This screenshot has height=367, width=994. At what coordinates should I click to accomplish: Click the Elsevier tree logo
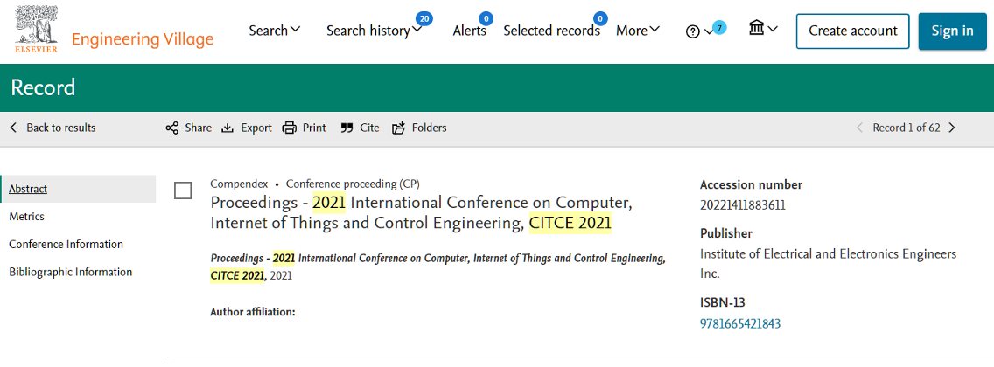pyautogui.click(x=37, y=31)
